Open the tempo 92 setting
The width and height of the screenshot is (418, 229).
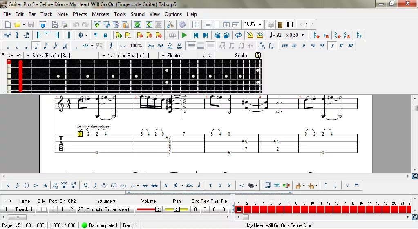(276, 35)
